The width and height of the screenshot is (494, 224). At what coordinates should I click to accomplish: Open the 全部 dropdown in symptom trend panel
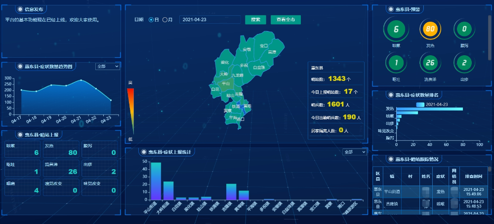tap(108, 66)
